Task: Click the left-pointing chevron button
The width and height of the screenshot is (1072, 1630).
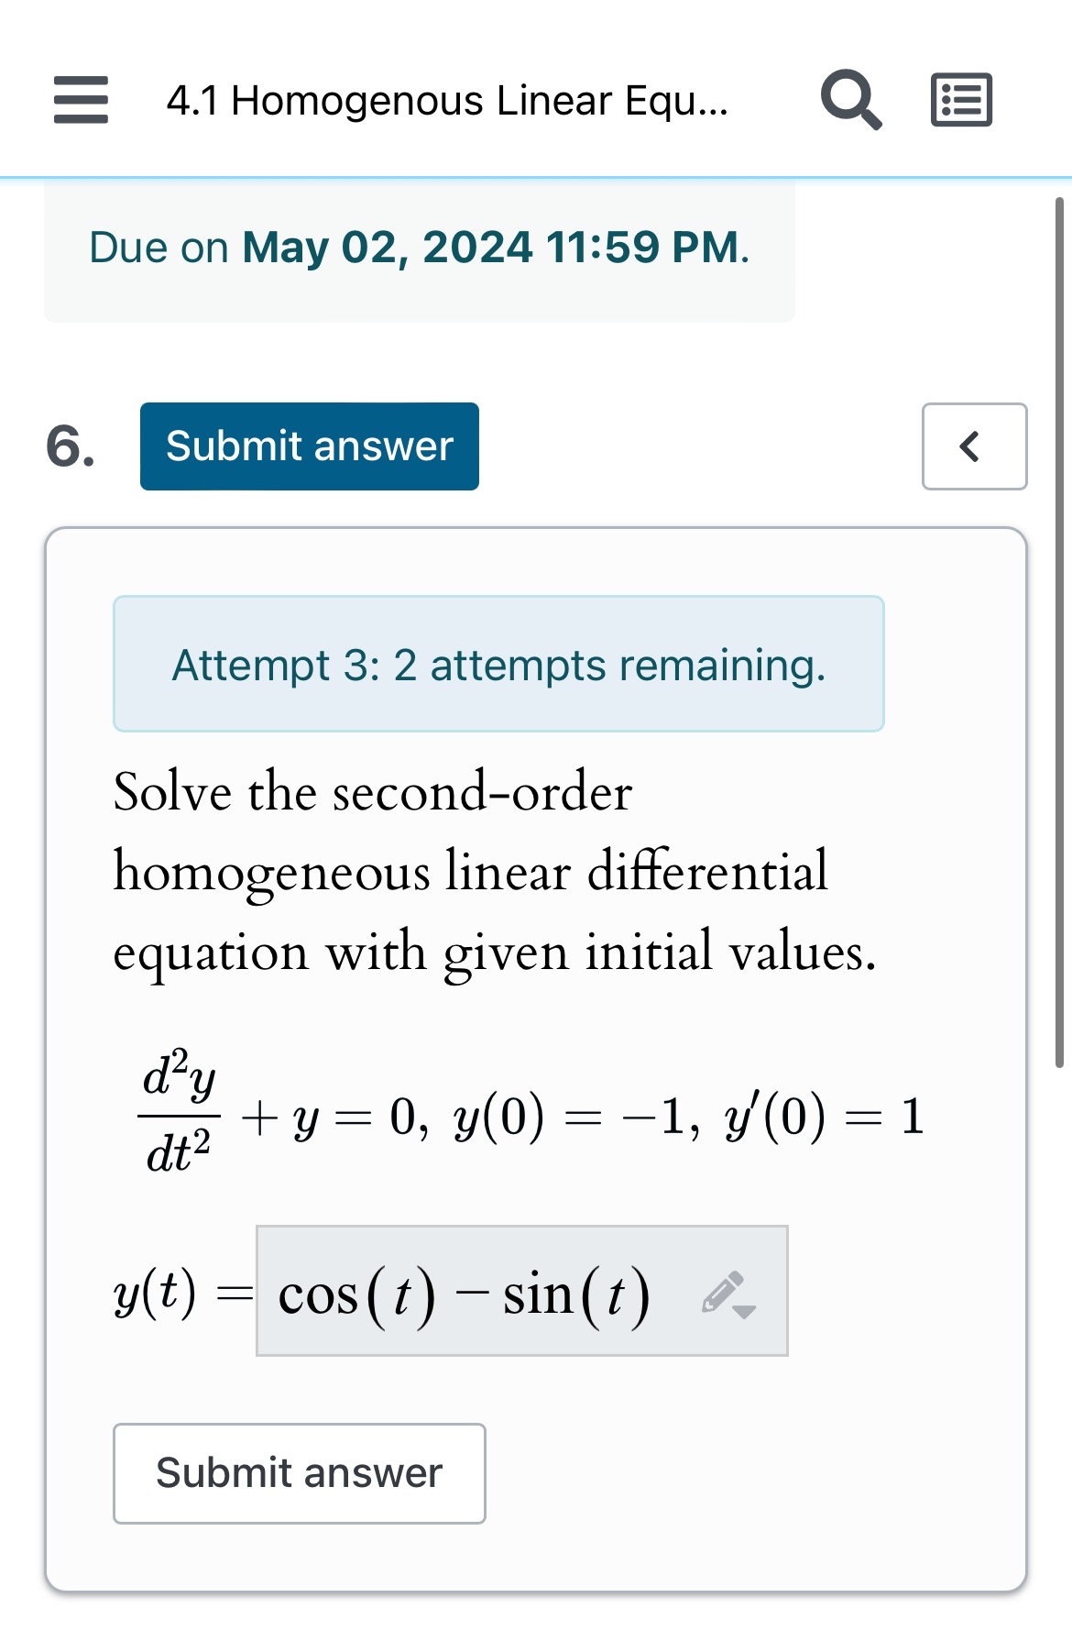Action: (973, 446)
